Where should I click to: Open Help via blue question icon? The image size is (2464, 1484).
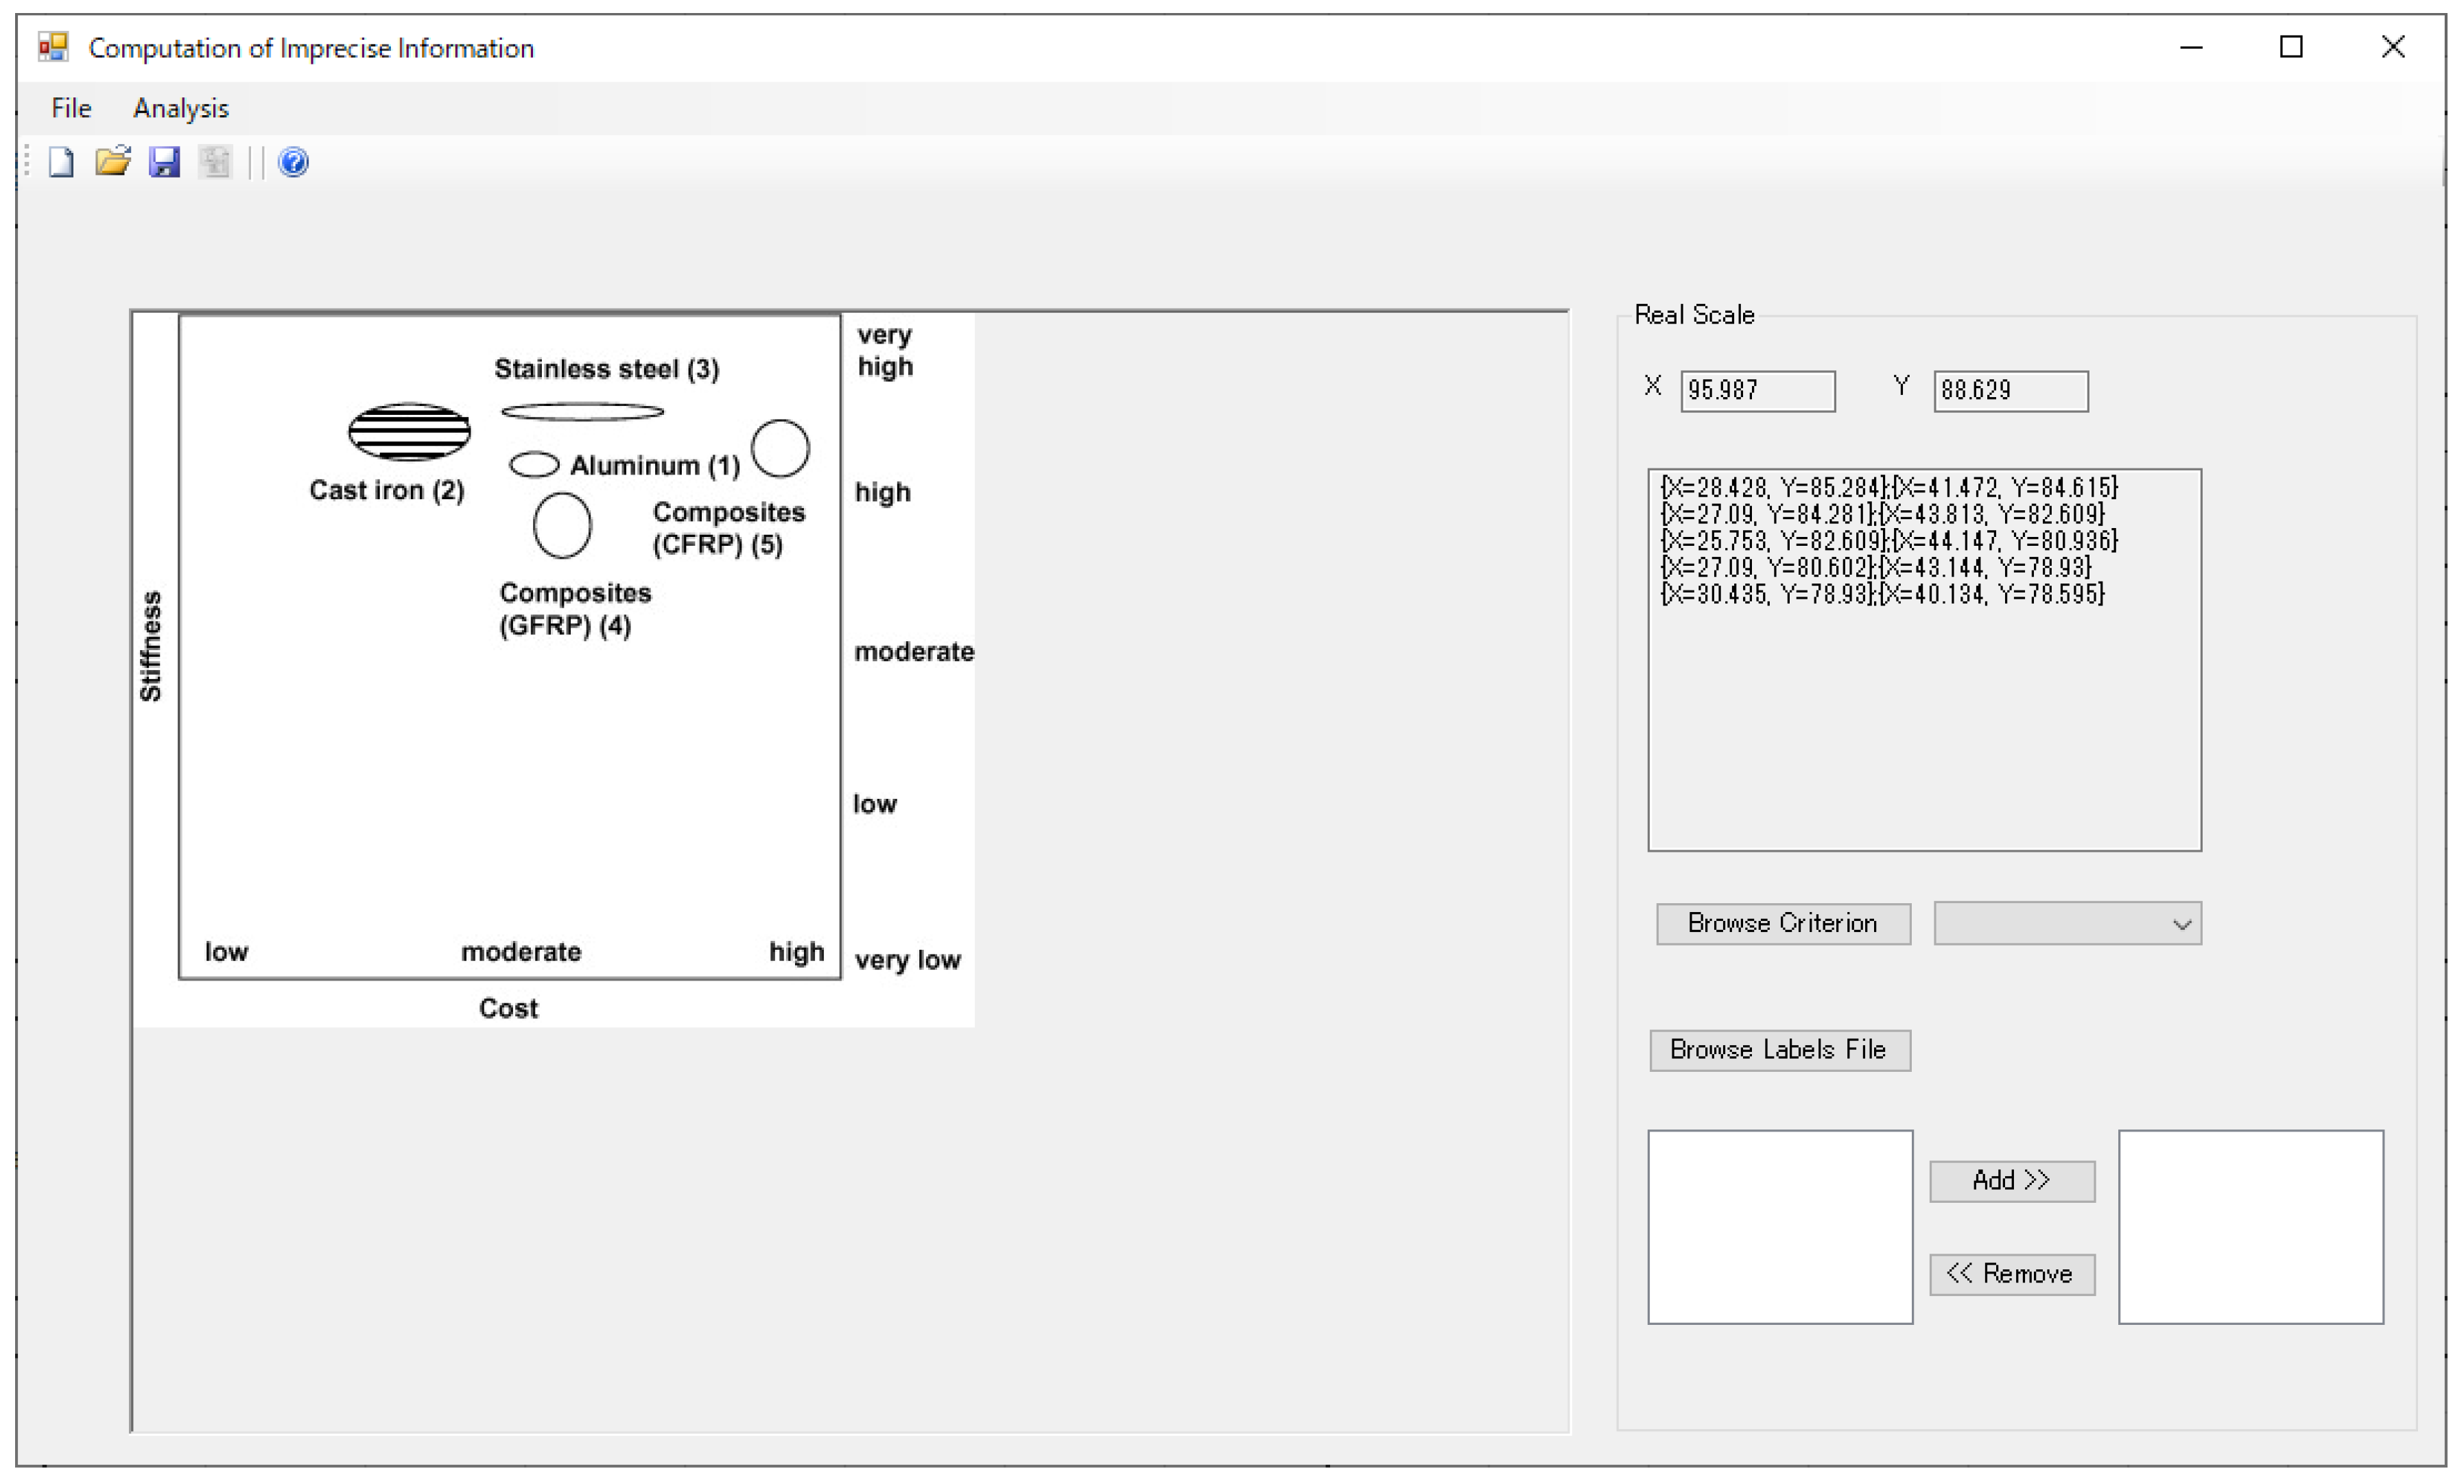[293, 162]
